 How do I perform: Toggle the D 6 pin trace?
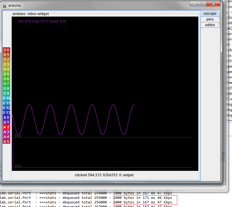pos(6,79)
